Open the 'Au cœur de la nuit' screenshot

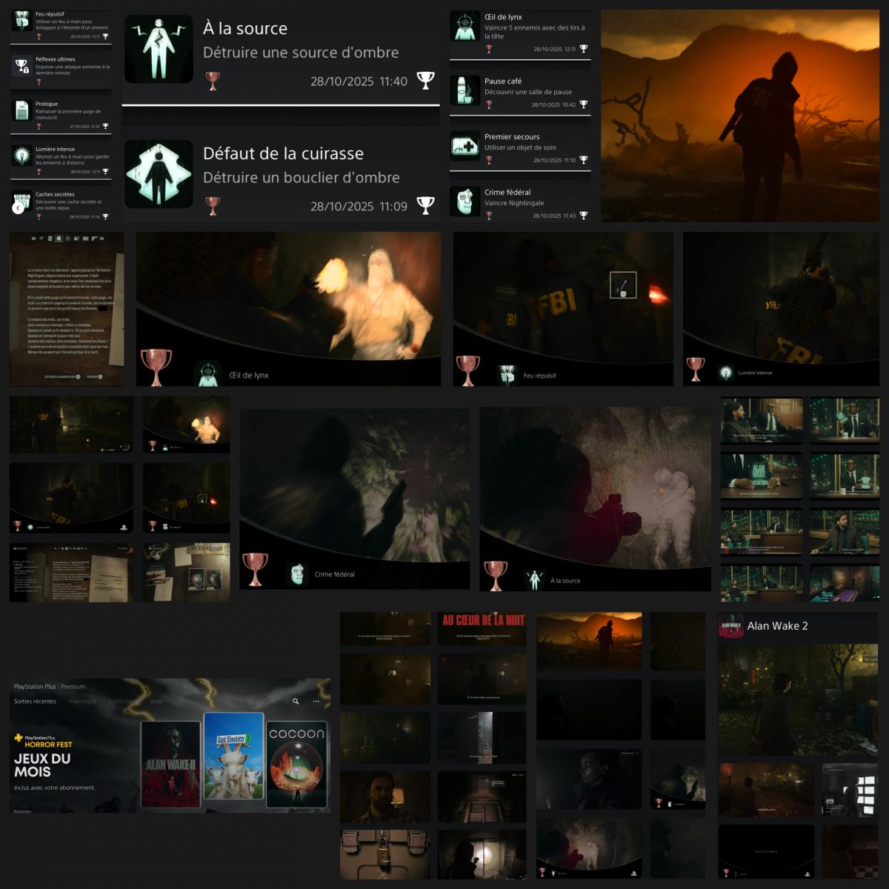coord(482,628)
